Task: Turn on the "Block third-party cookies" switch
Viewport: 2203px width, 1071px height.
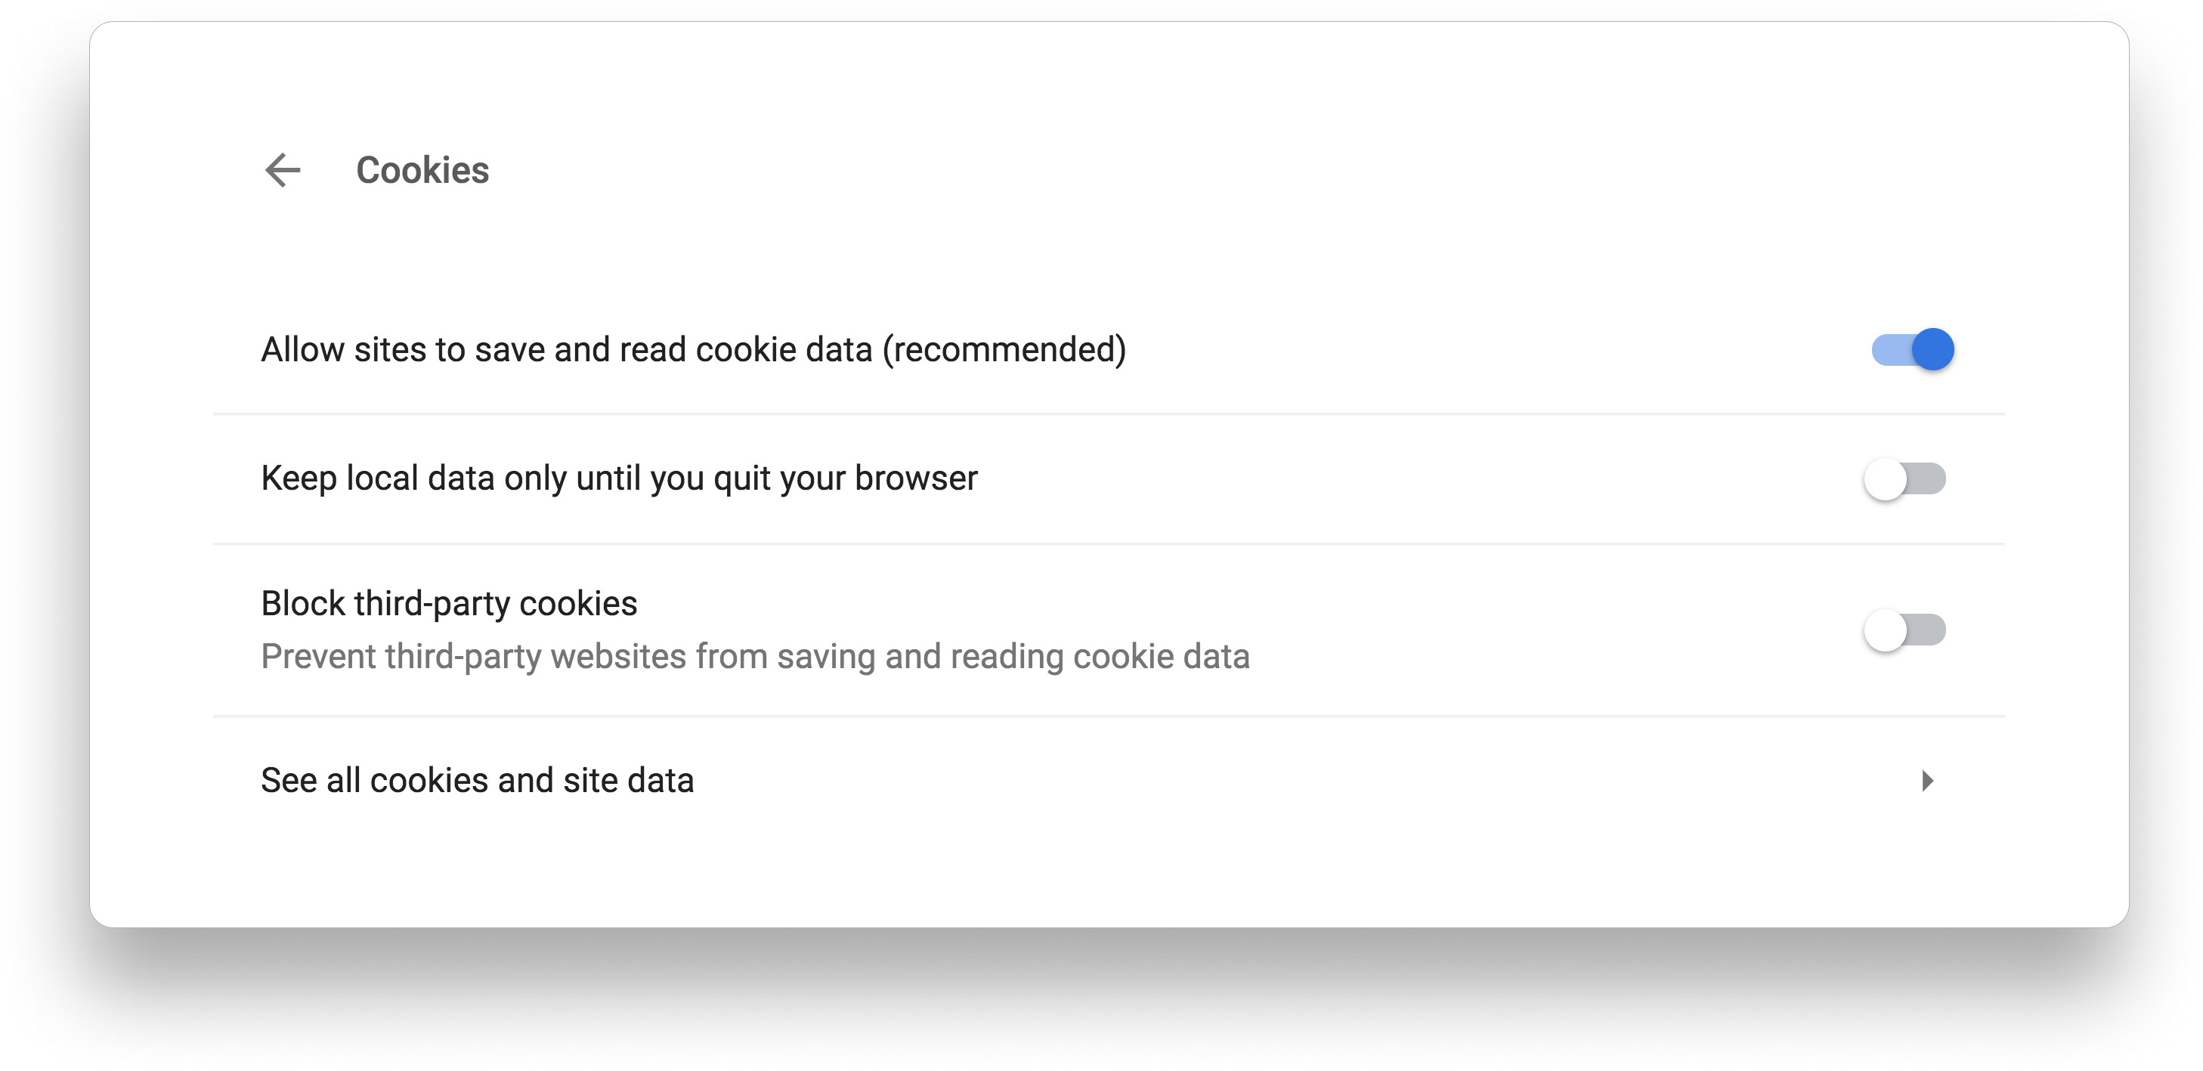Action: point(1904,630)
